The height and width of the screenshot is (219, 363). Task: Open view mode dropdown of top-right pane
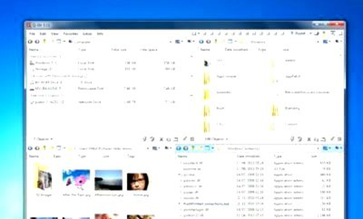(x=326, y=42)
